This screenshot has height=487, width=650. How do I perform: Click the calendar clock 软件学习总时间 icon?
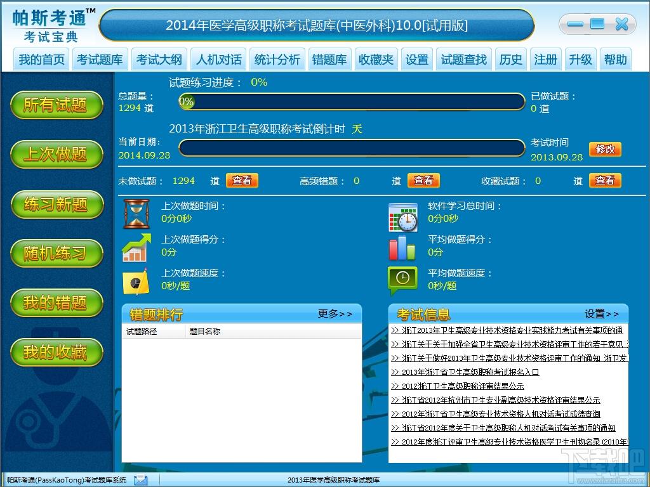(403, 218)
